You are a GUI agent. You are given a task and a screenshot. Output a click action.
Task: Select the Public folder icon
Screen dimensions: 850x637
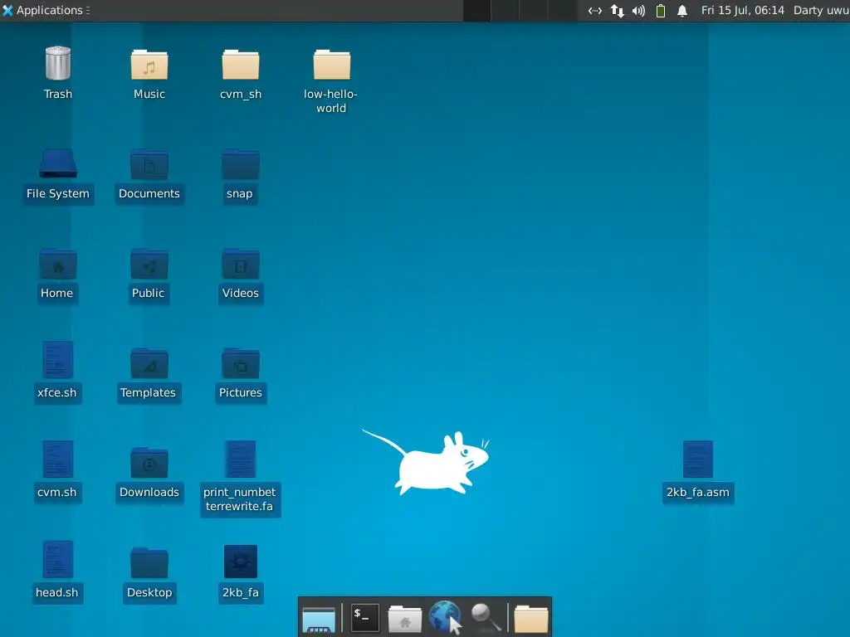coord(149,265)
